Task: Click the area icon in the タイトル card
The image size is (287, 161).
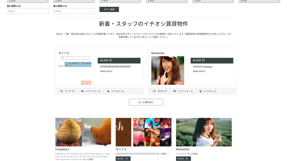Action: coord(61,91)
